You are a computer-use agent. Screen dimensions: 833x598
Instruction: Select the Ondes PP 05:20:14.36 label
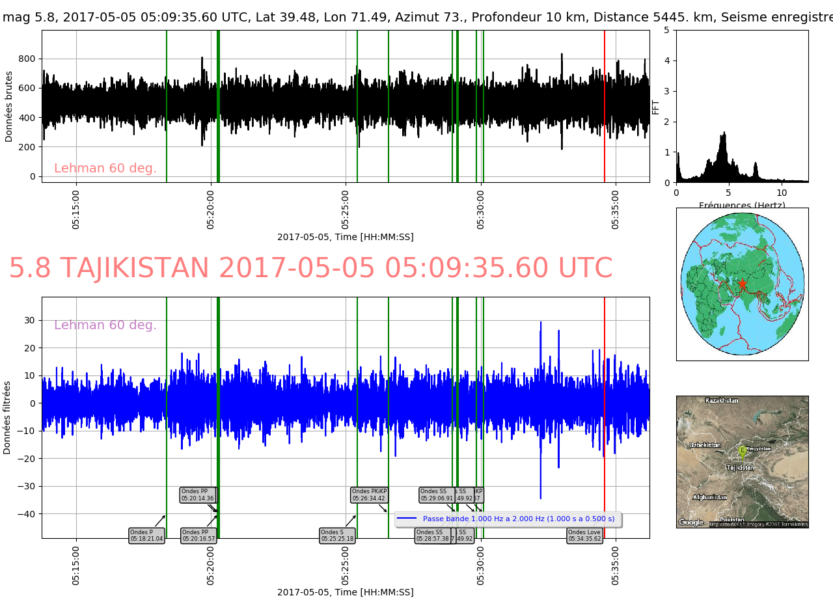197,495
